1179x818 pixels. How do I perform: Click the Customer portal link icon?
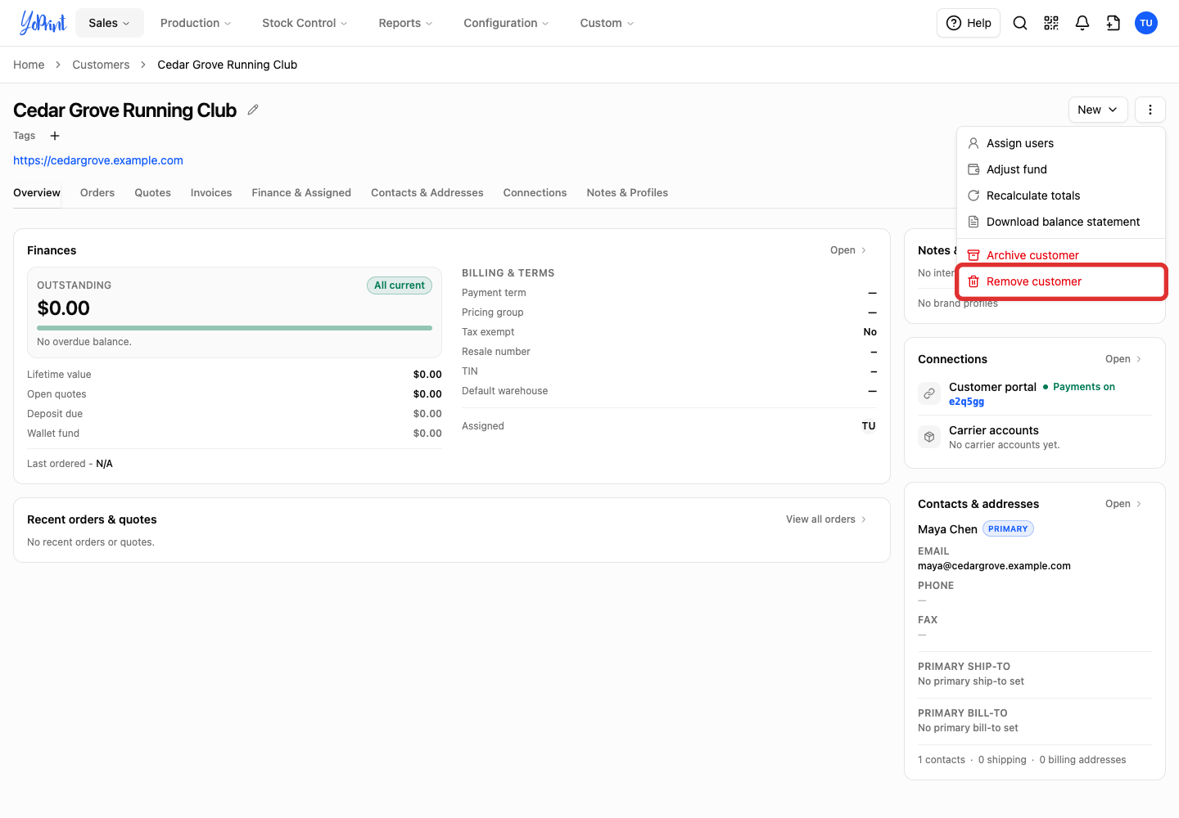(929, 393)
